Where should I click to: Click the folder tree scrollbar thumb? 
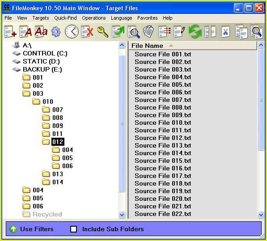pyautogui.click(x=122, y=123)
